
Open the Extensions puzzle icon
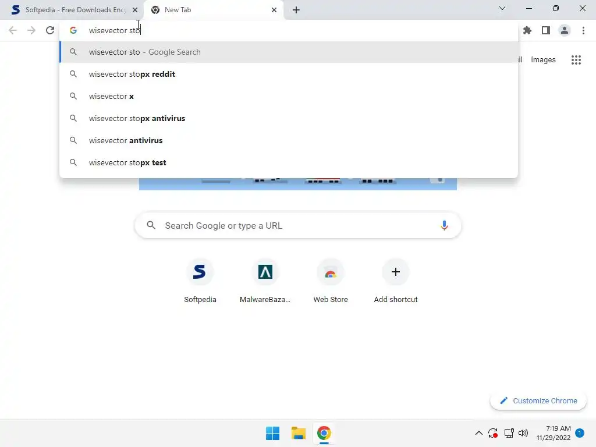[527, 30]
